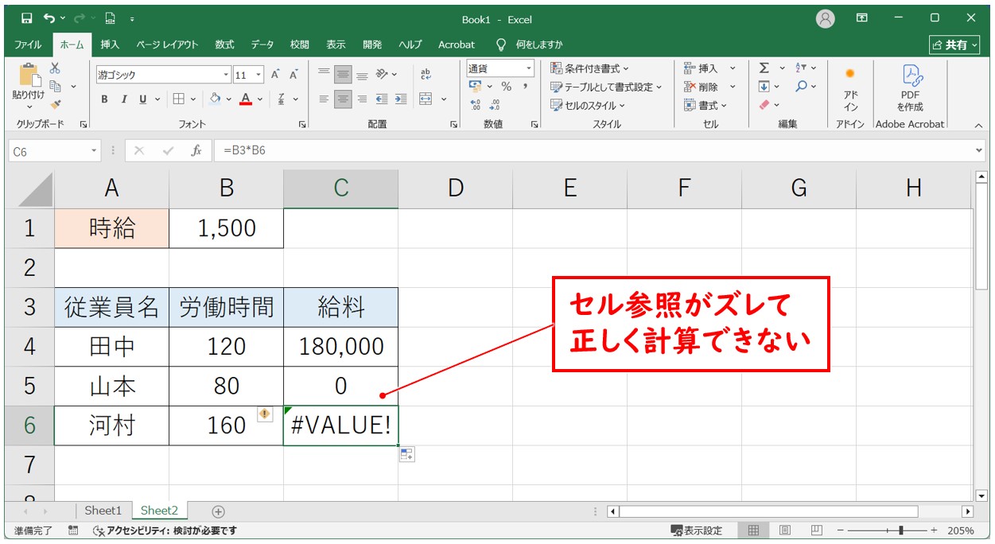995x544 pixels.
Task: Toggle wrap text button
Action: (x=426, y=74)
